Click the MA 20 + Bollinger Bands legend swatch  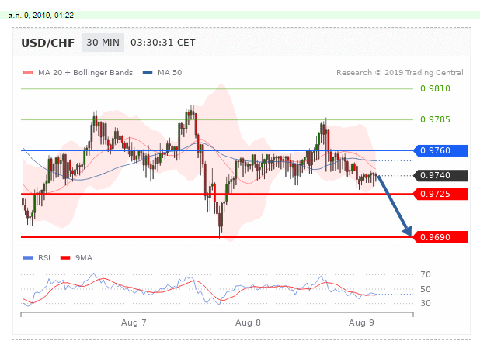28,73
